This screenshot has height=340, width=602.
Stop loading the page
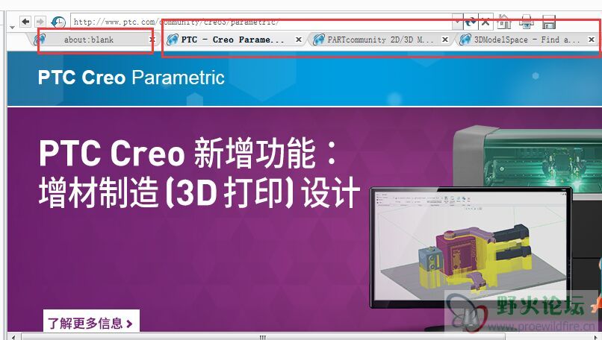485,22
